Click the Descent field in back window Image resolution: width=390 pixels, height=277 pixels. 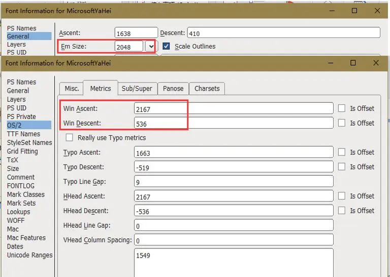coord(284,33)
